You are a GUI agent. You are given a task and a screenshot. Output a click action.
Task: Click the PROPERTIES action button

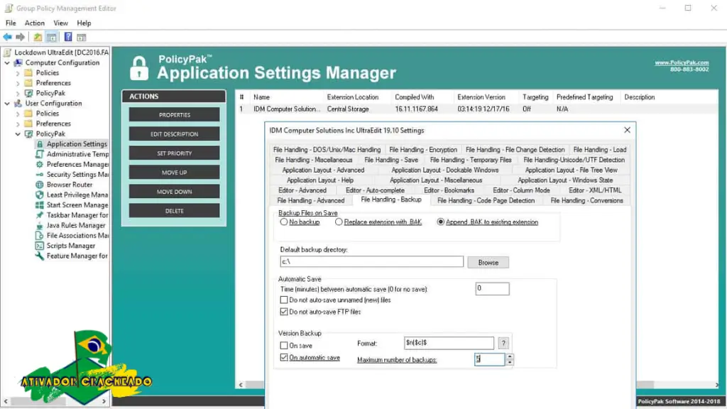click(x=175, y=114)
